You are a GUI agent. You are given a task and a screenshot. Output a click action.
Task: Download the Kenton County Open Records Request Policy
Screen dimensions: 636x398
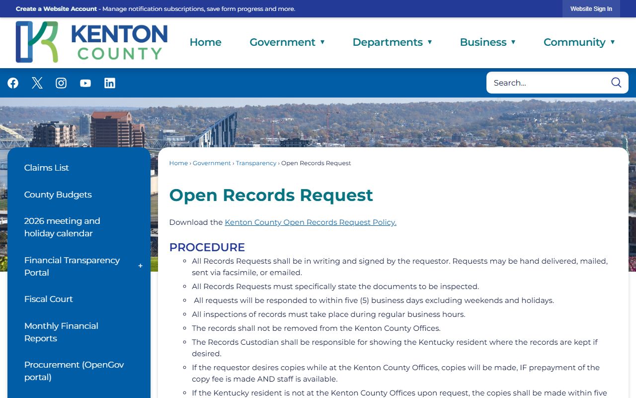pyautogui.click(x=311, y=222)
